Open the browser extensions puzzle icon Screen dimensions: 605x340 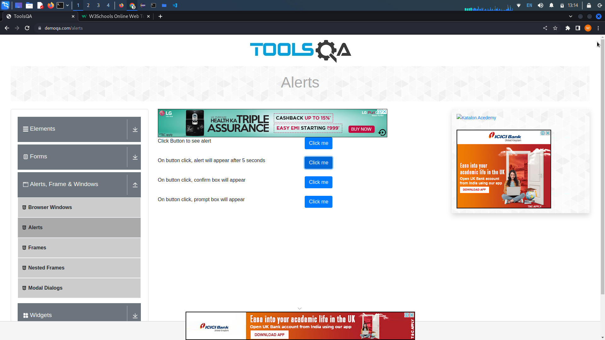pyautogui.click(x=568, y=28)
